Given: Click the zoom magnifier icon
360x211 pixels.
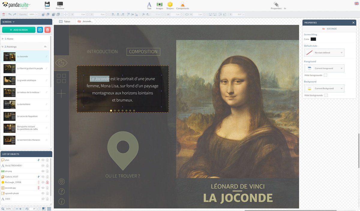Looking at the screenshot, I should pos(3,209).
